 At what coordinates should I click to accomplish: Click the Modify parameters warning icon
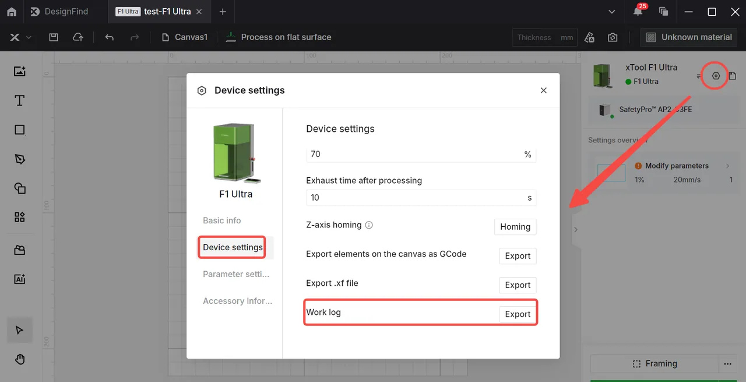click(639, 166)
